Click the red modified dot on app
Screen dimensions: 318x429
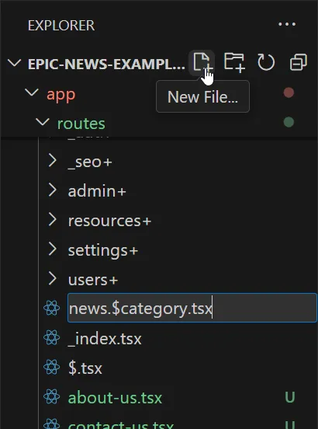(289, 92)
